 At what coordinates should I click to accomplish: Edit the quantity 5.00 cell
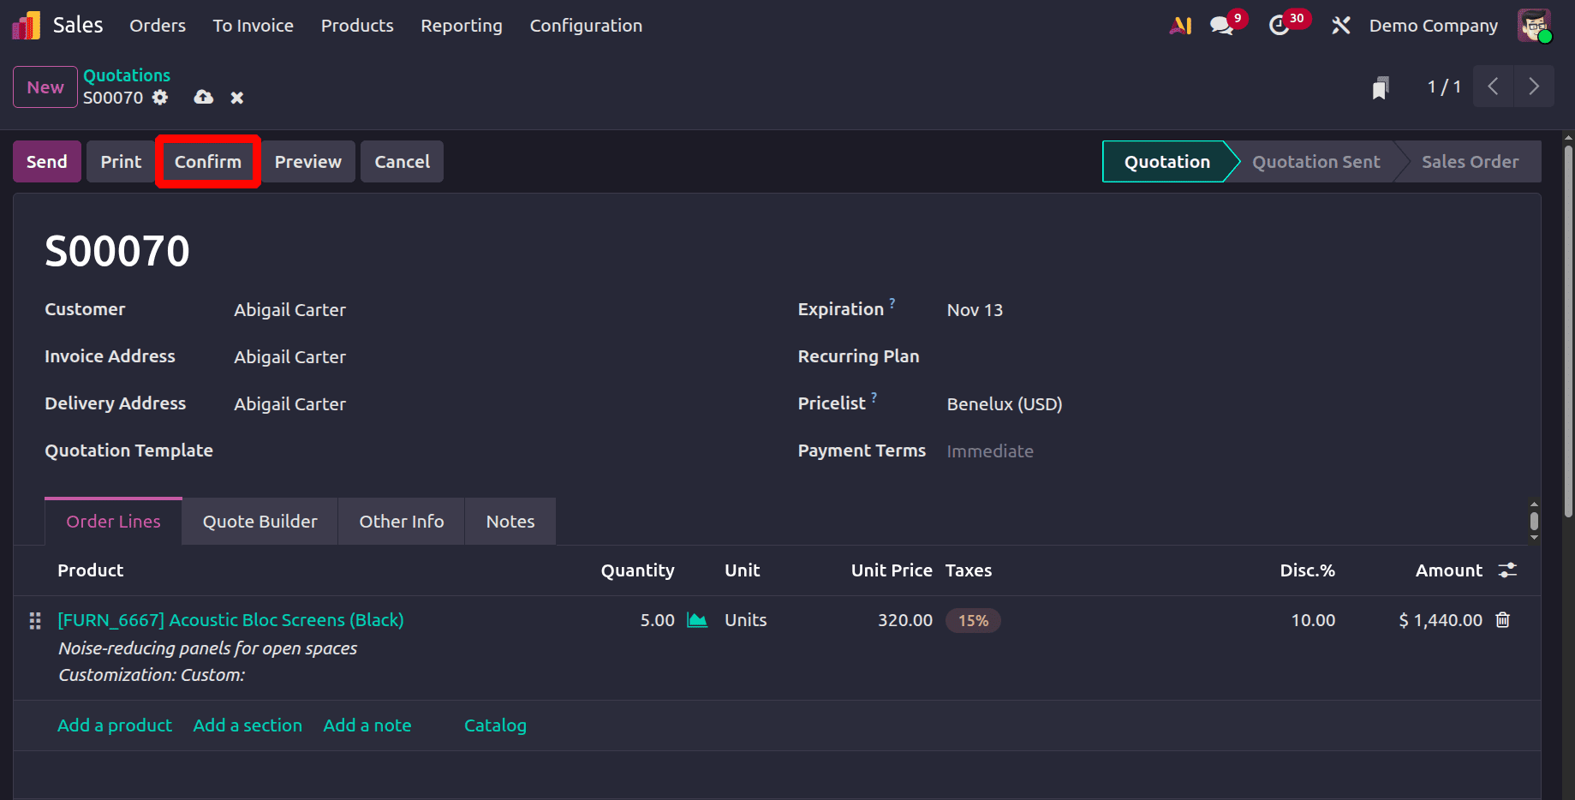pos(658,620)
